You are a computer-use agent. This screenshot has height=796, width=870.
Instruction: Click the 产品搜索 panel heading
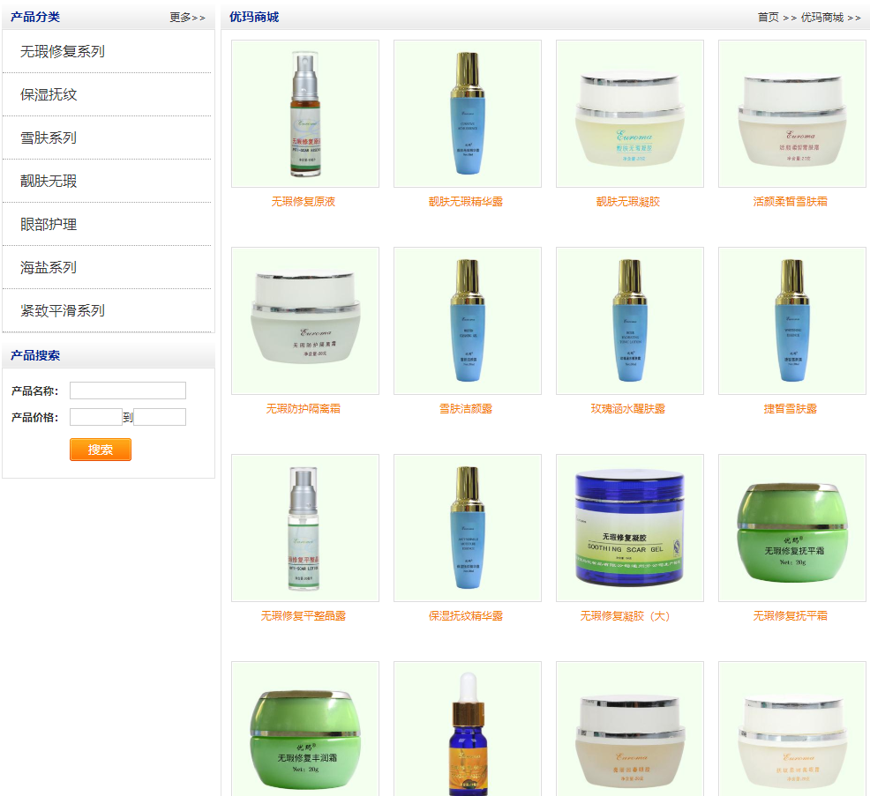[35, 355]
